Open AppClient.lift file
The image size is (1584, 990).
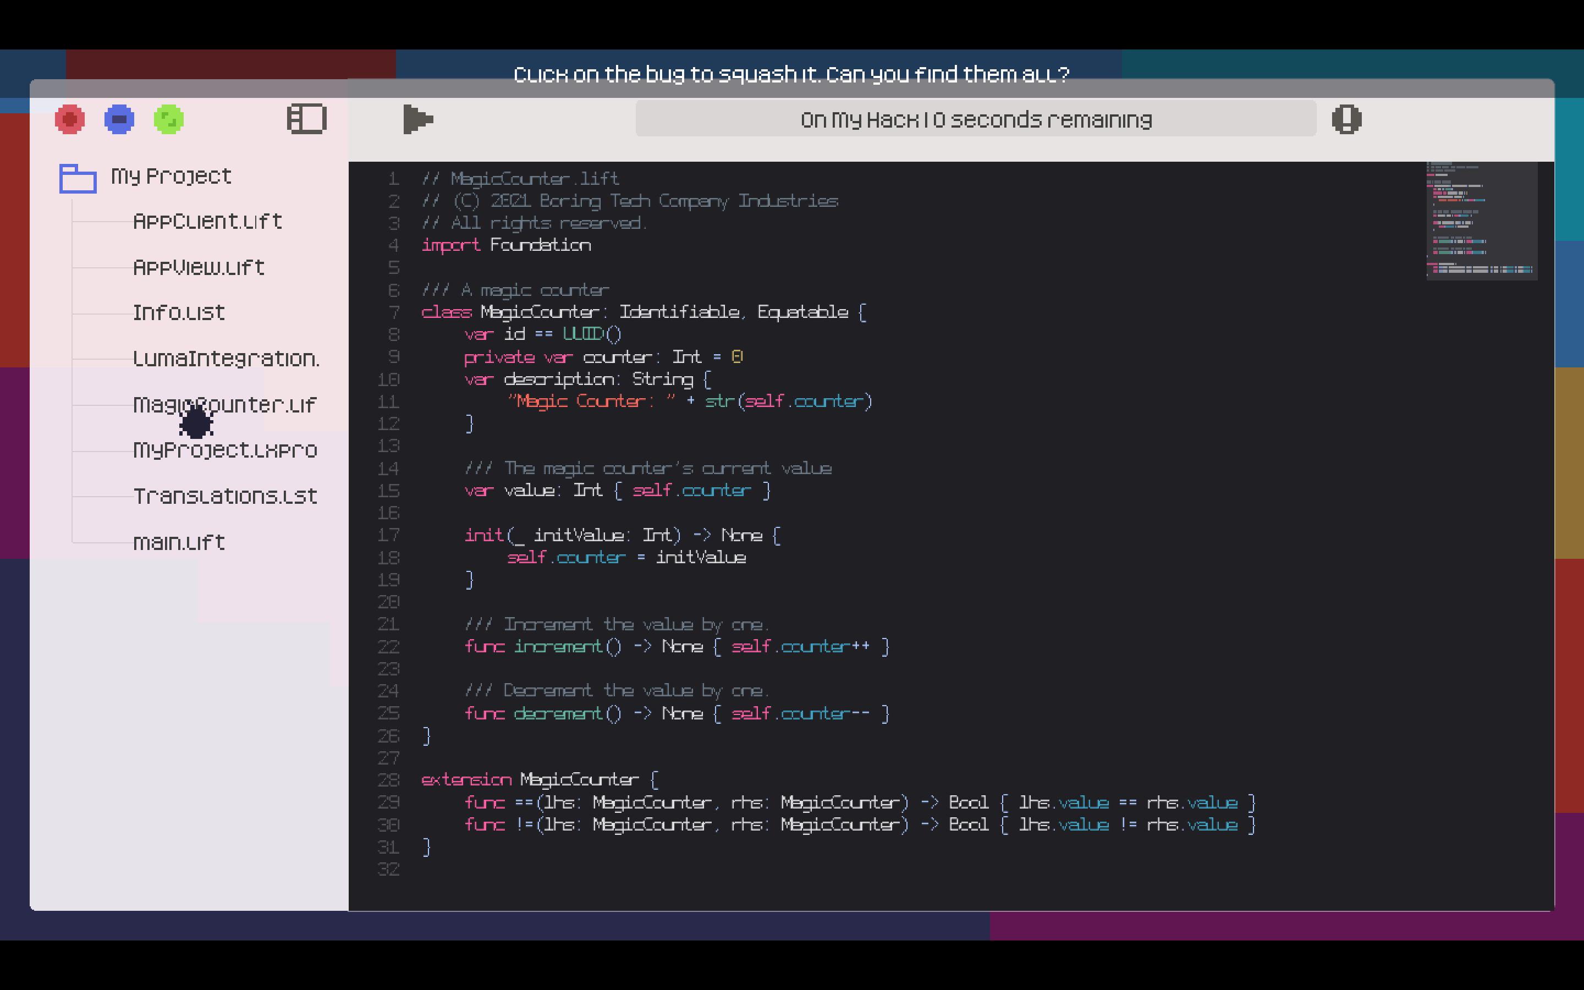point(207,221)
